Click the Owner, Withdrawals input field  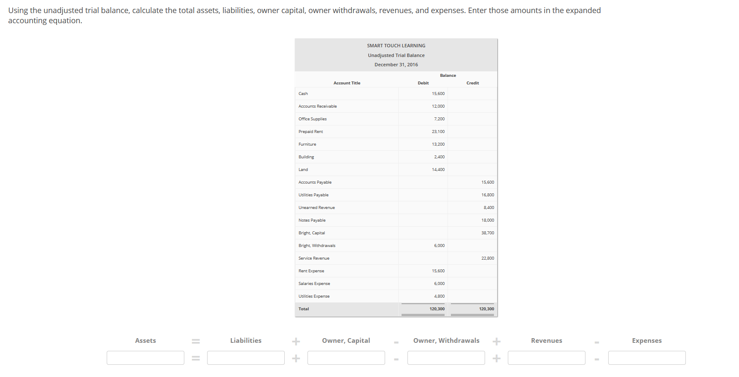click(446, 358)
